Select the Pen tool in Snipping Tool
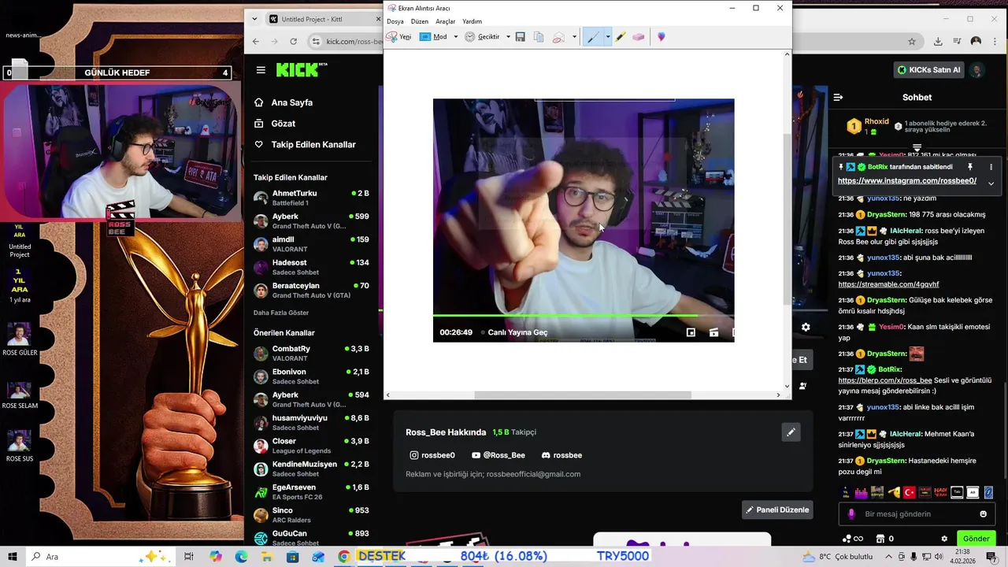This screenshot has width=1008, height=567. tap(593, 37)
